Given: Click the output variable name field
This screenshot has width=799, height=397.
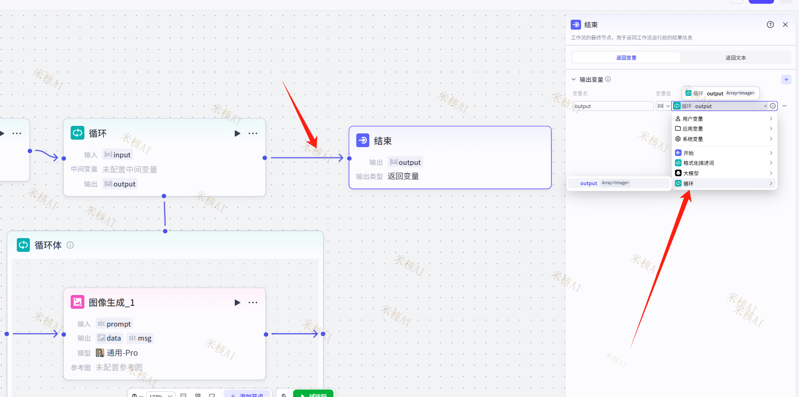Looking at the screenshot, I should point(613,106).
